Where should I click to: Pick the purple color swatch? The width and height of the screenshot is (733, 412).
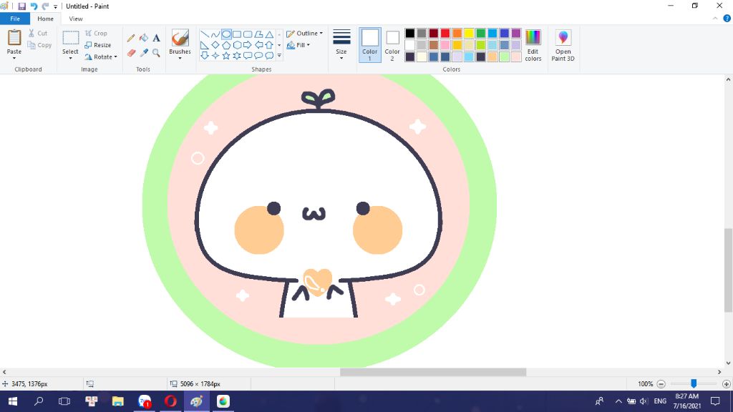coord(516,33)
